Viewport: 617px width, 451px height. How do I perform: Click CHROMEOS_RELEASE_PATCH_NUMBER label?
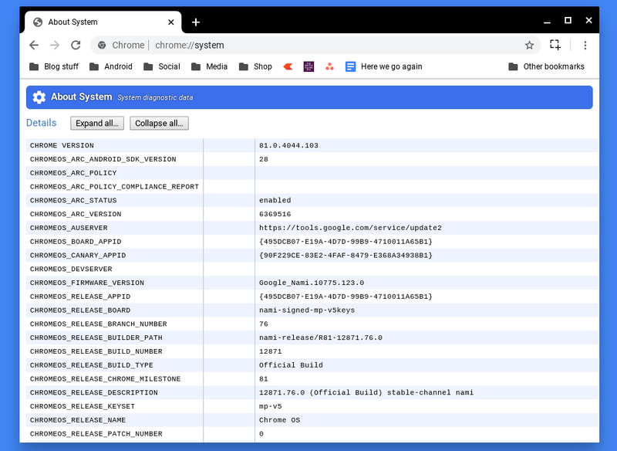tap(96, 434)
